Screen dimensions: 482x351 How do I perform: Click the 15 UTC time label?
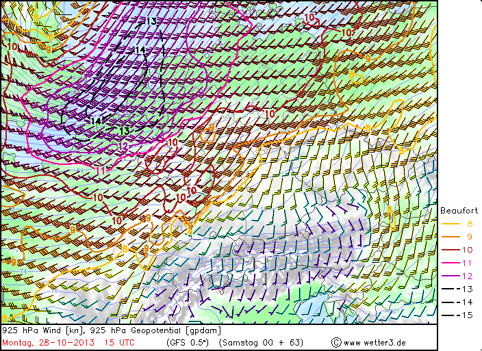119,343
